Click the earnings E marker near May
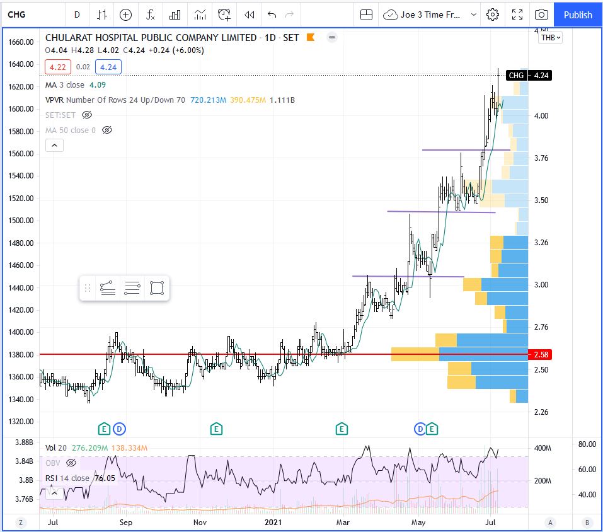603x532 pixels. coord(432,429)
